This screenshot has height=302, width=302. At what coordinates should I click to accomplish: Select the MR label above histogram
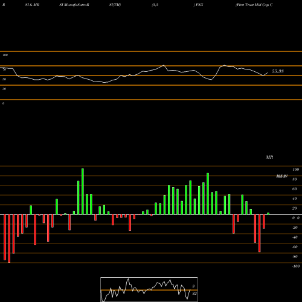click(x=269, y=157)
